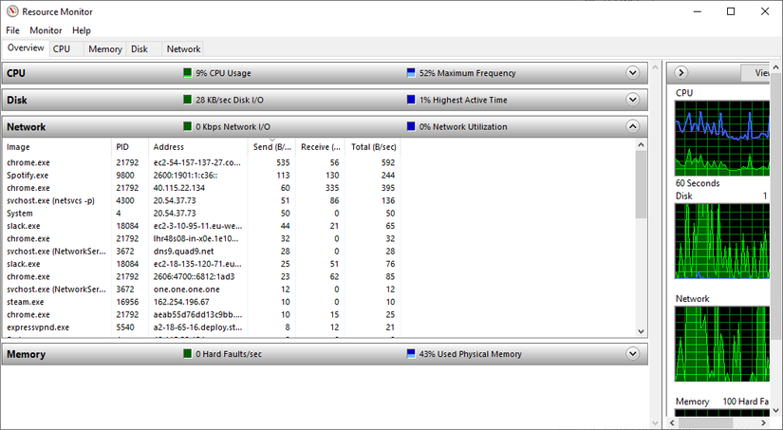Collapse the Network section chevron
Image resolution: width=783 pixels, height=430 pixels.
pyautogui.click(x=633, y=127)
